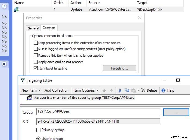This screenshot has height=140, width=190.
Task: Uncheck Item-level targeting checkbox
Action: 36,68
